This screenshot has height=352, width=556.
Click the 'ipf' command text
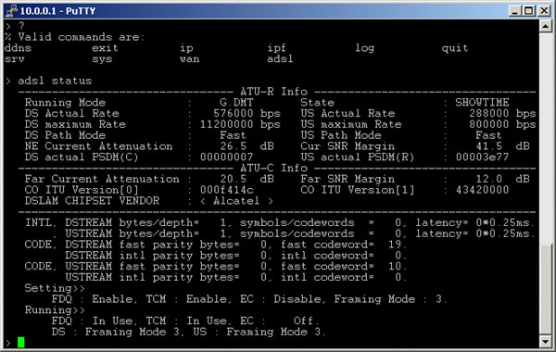click(x=276, y=48)
